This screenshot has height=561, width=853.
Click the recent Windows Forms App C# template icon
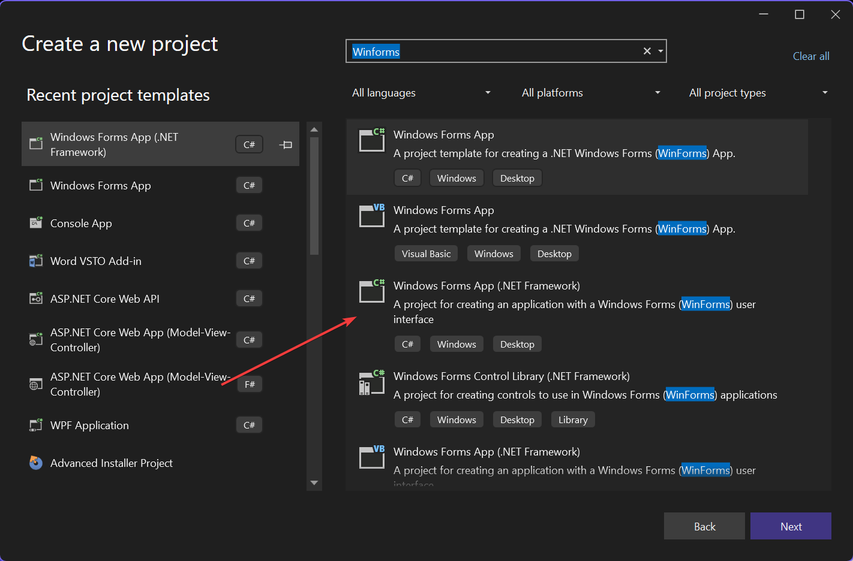36,185
